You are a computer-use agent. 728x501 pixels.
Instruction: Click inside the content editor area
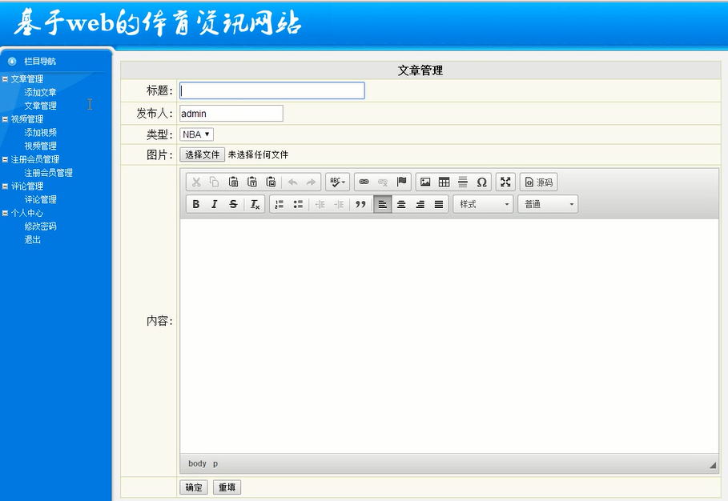[449, 335]
